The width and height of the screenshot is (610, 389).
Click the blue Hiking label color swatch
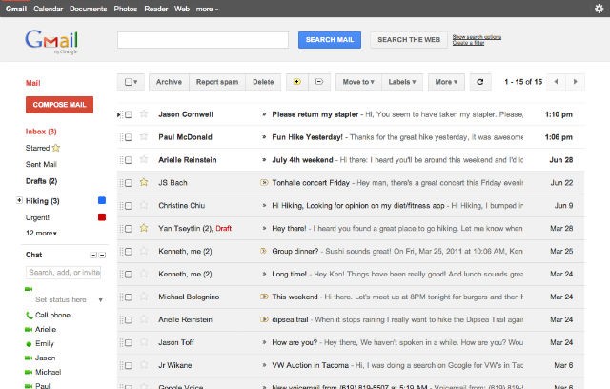(102, 200)
